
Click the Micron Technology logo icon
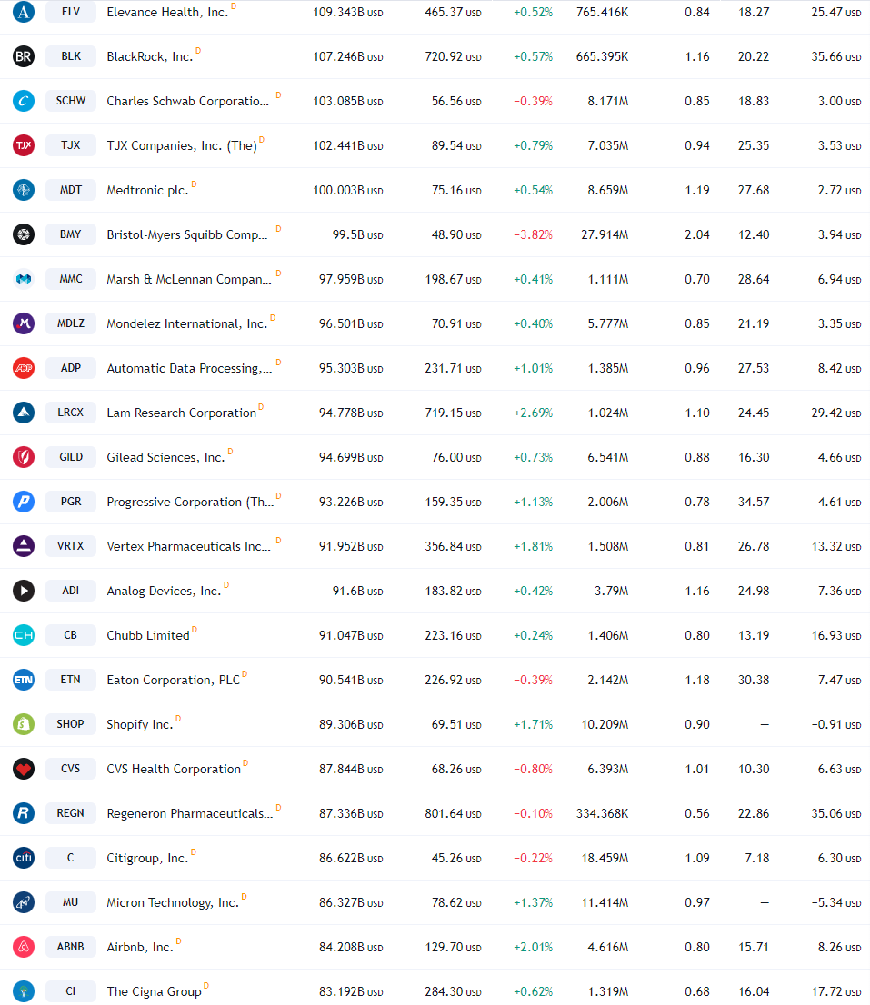click(x=24, y=902)
